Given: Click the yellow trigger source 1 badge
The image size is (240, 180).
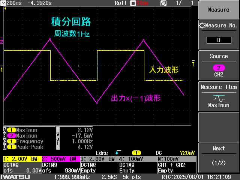Looking at the screenshot, I should pos(136,153).
